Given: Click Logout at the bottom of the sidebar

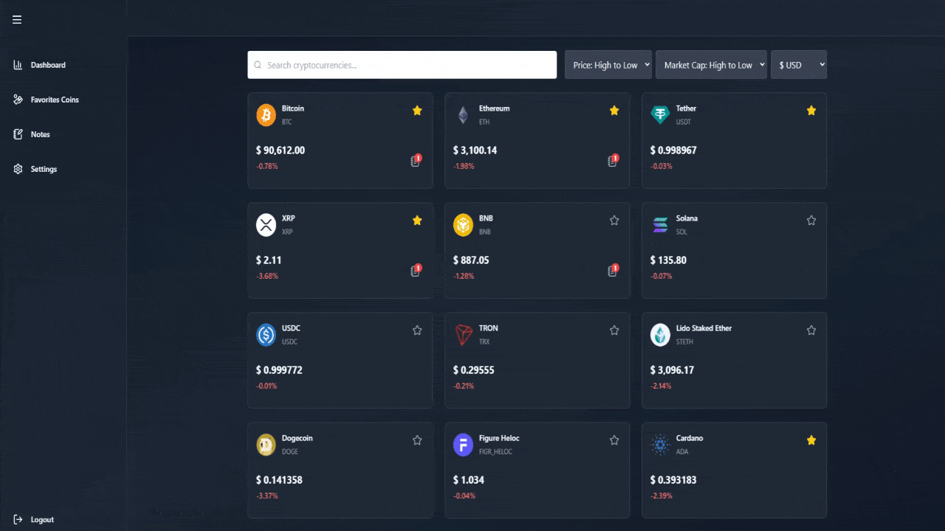Looking at the screenshot, I should pyautogui.click(x=42, y=519).
